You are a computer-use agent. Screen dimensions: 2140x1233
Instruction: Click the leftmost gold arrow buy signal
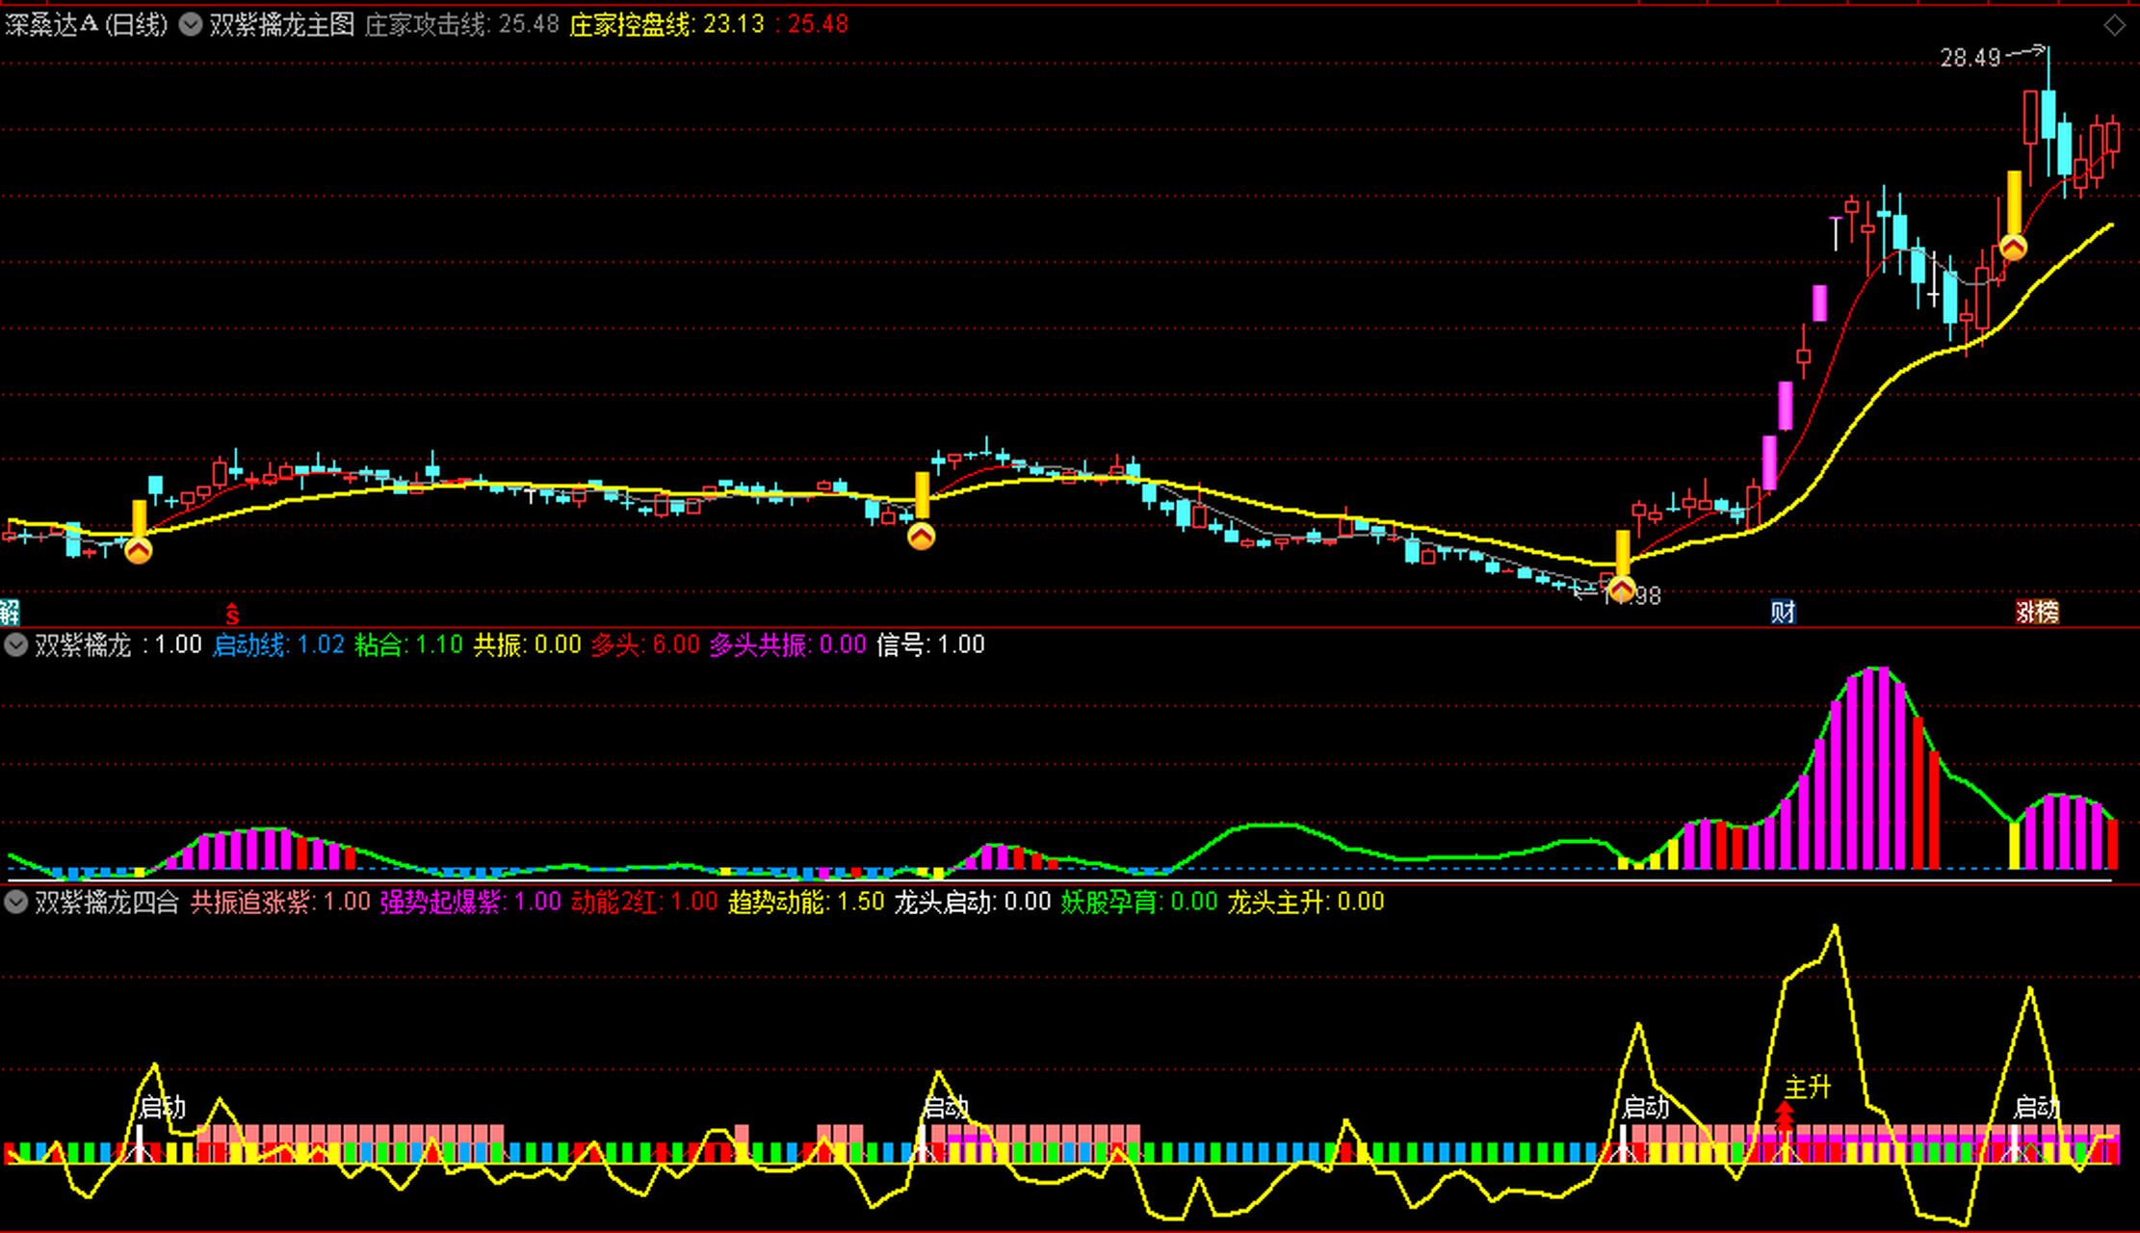[x=139, y=550]
